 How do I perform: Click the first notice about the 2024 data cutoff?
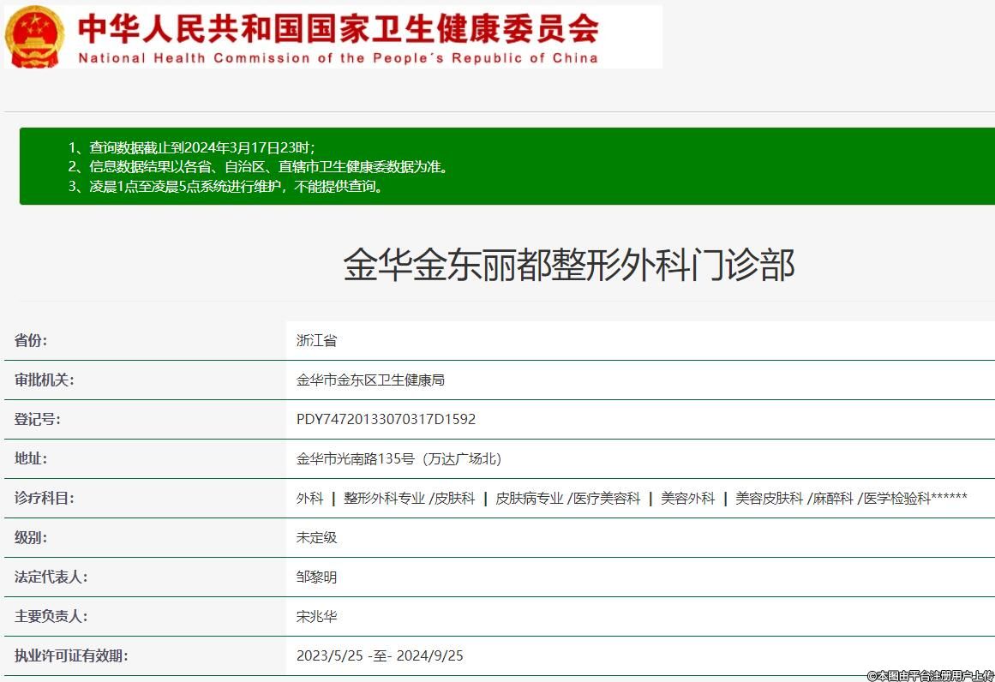[192, 147]
